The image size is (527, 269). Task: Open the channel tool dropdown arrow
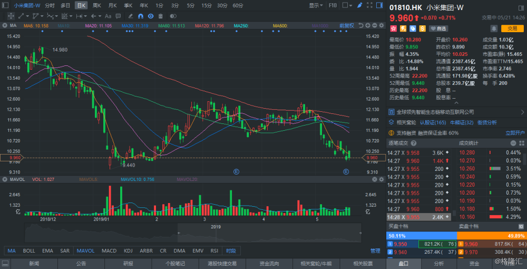(x=42, y=16)
